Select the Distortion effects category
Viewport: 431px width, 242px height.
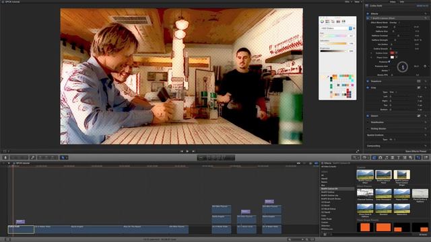(x=325, y=226)
